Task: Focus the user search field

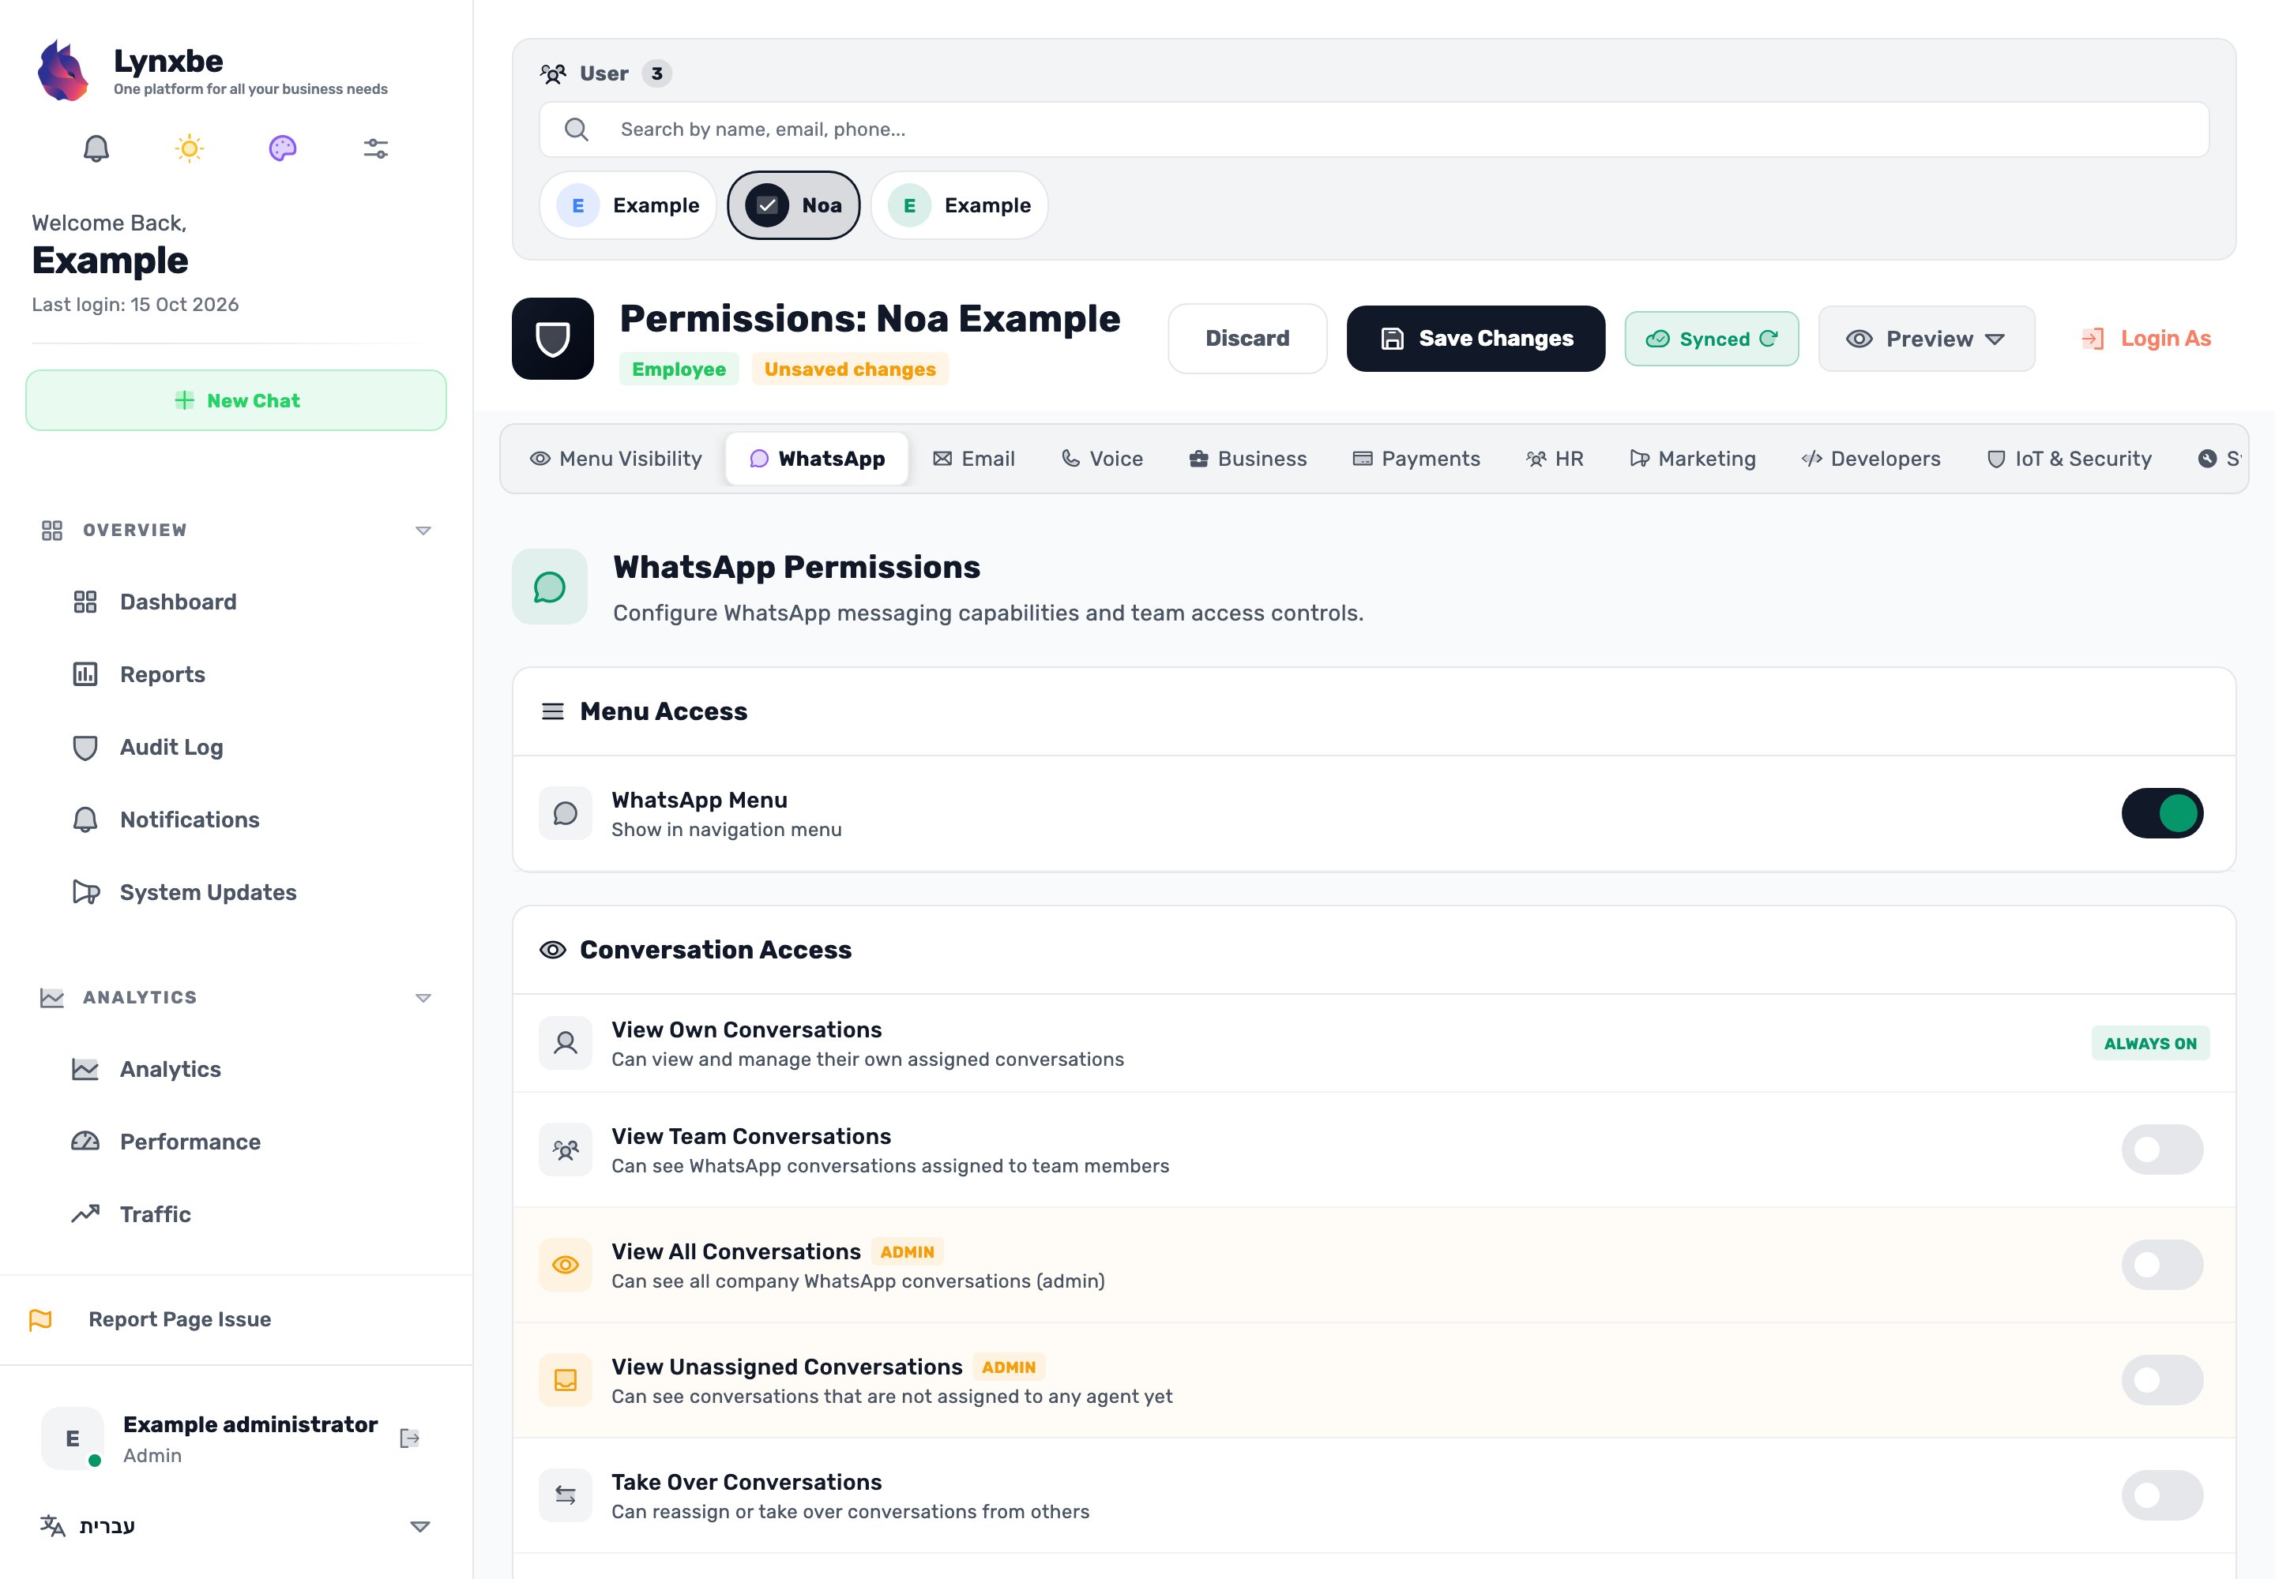Action: (x=1373, y=129)
